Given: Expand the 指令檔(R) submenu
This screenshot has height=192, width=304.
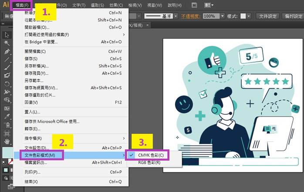Looking at the screenshot, I should tap(124, 139).
